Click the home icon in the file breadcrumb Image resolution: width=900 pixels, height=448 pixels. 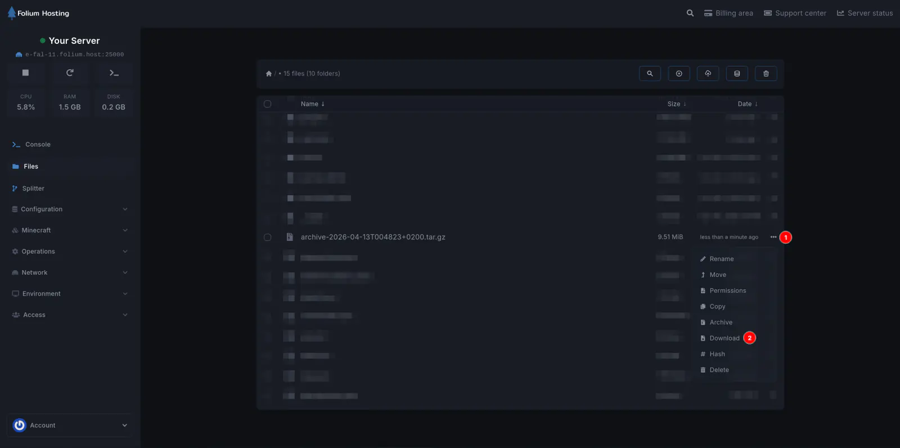coord(269,74)
